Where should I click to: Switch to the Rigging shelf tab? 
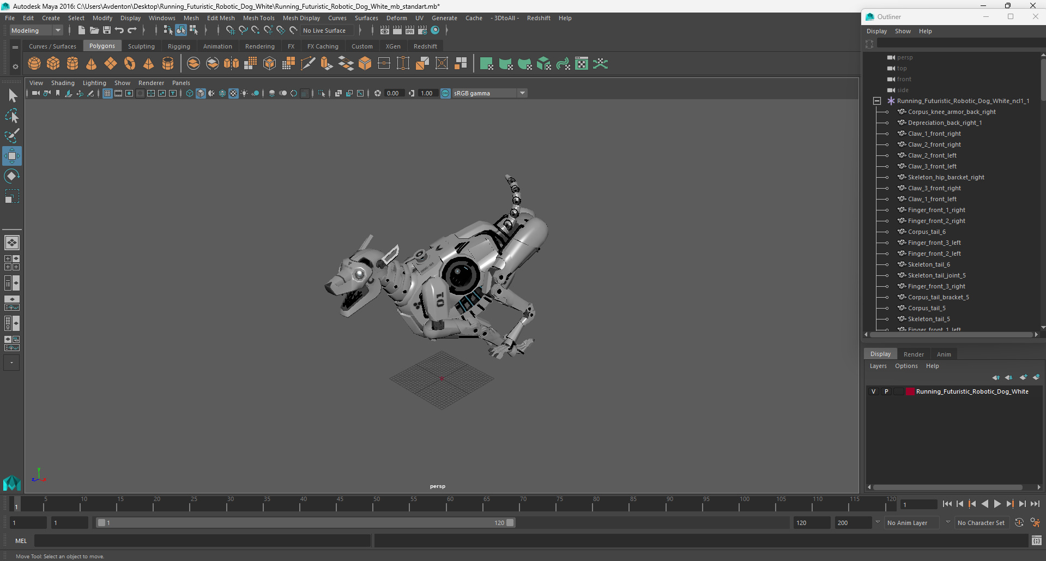(x=179, y=46)
